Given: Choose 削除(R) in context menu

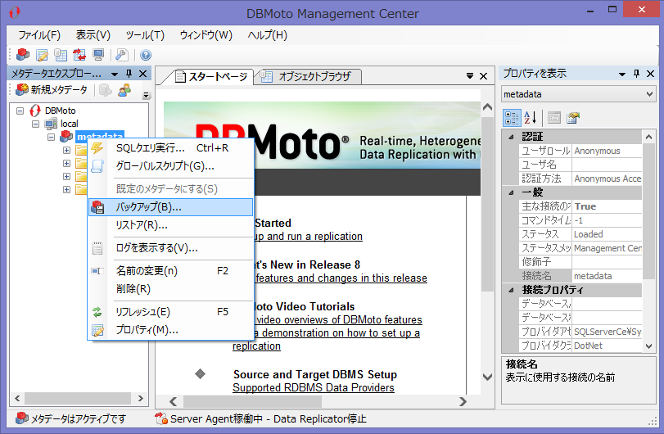Looking at the screenshot, I should [170, 289].
